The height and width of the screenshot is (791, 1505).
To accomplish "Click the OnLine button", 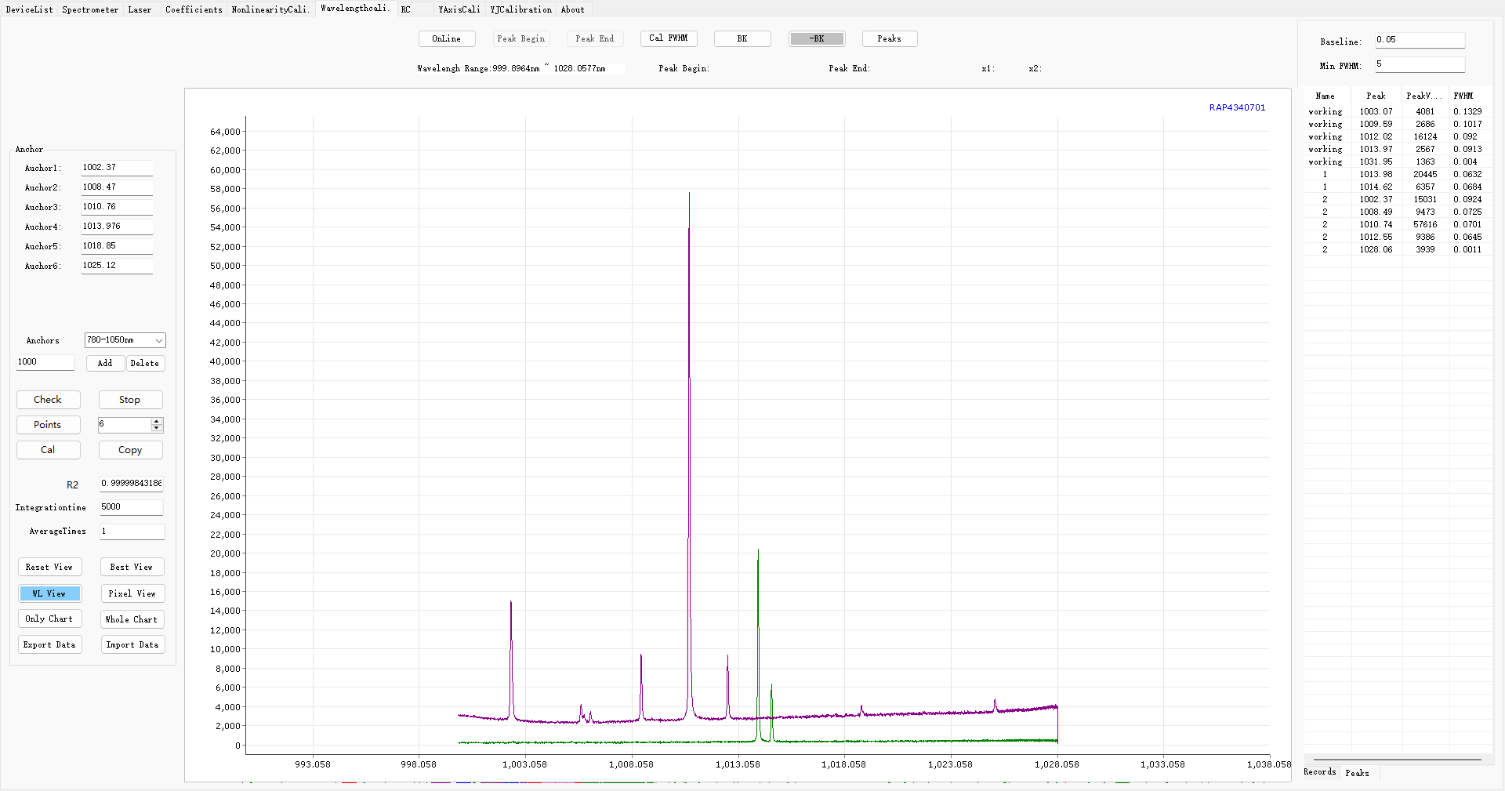I will 447,38.
